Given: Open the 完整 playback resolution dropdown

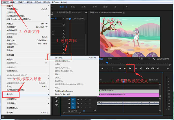Looking at the screenshot, I should click(x=144, y=59).
